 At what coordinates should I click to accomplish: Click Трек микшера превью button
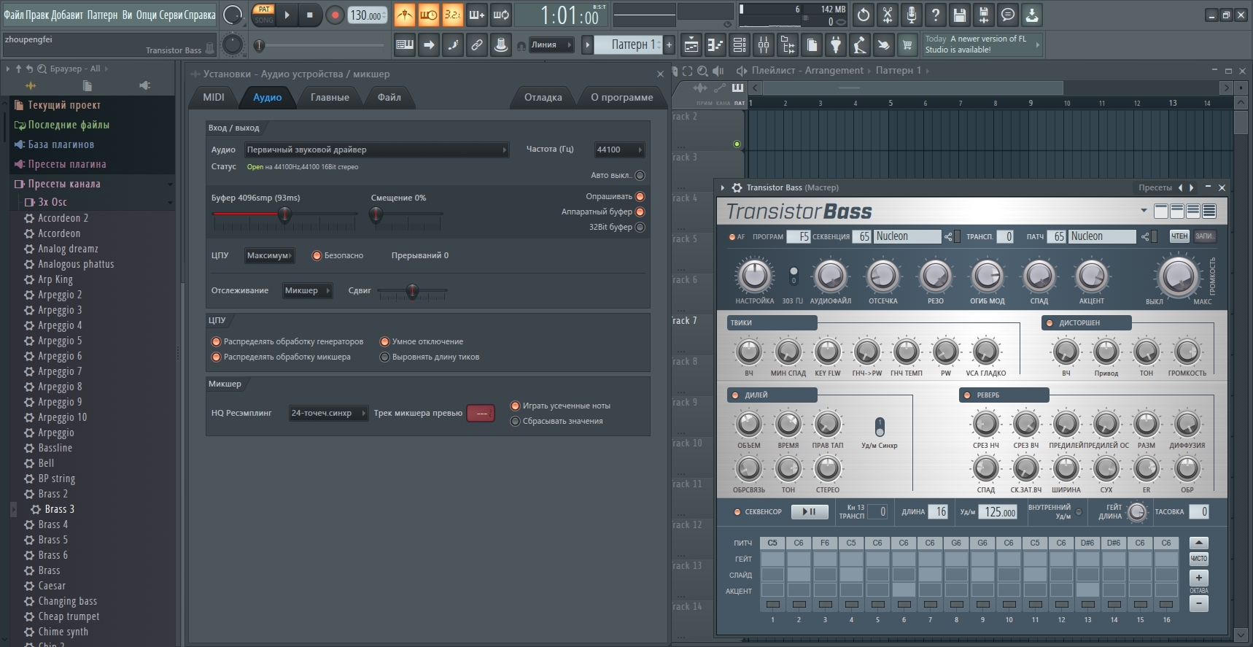tap(481, 413)
